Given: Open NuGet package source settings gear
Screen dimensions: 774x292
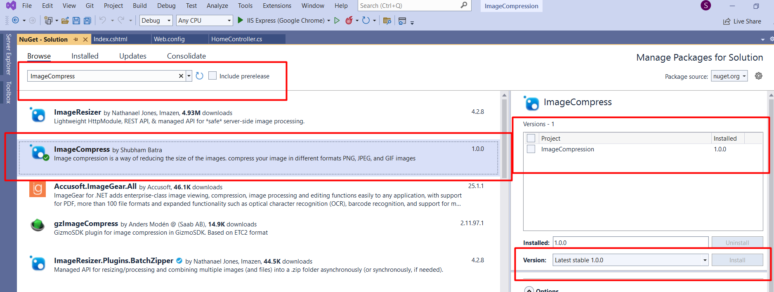Looking at the screenshot, I should tap(758, 76).
